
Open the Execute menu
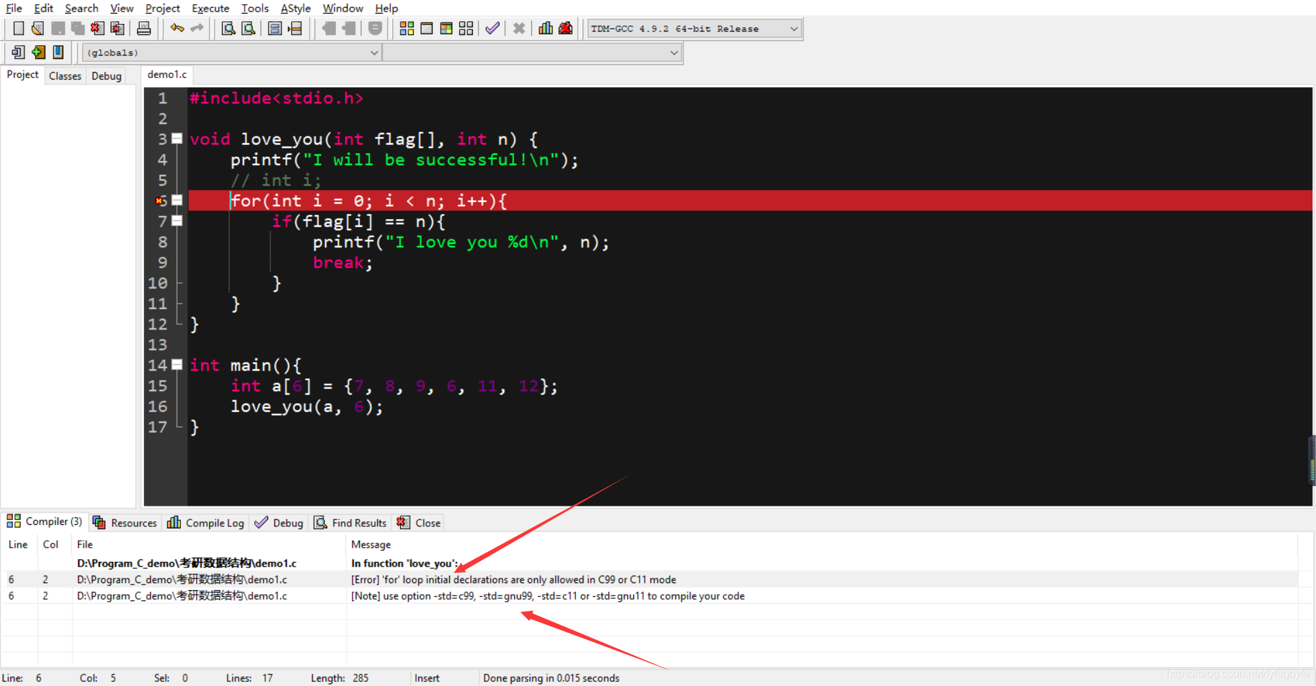tap(210, 8)
